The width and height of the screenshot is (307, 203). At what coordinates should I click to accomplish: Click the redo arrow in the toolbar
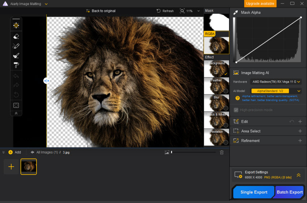(16, 85)
